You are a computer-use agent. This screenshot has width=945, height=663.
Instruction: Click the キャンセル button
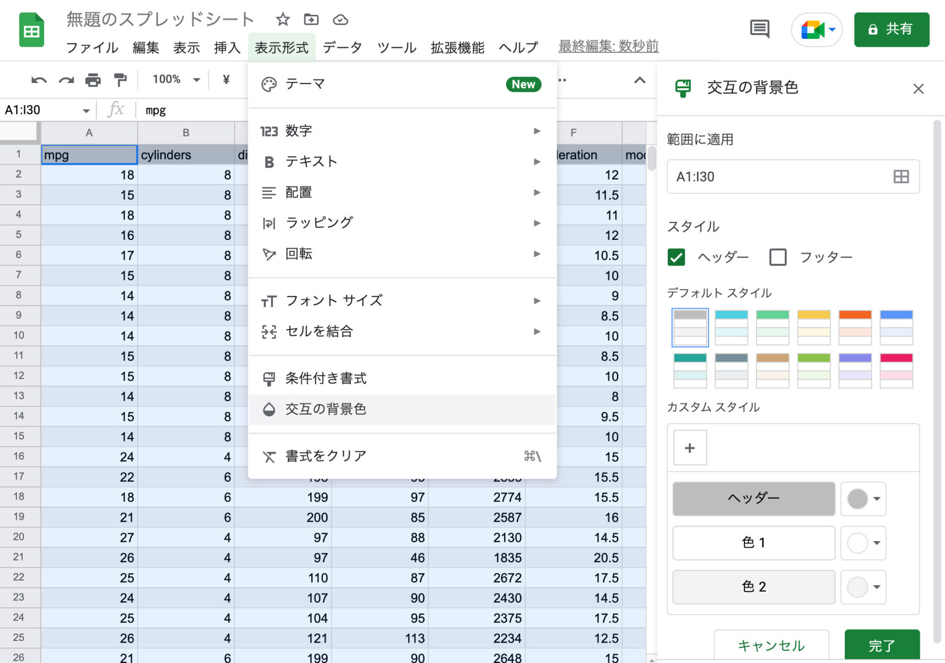click(771, 645)
